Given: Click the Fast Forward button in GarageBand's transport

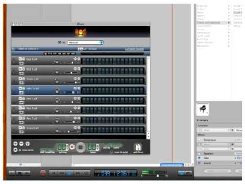Looking at the screenshot, I should pyautogui.click(x=78, y=173).
